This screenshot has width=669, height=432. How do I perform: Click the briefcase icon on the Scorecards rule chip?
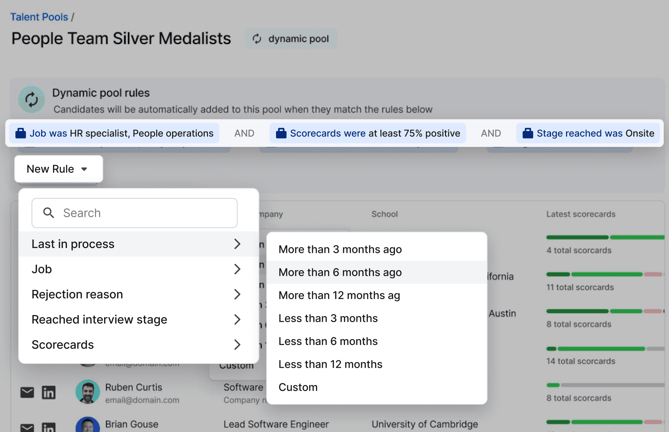coord(281,133)
